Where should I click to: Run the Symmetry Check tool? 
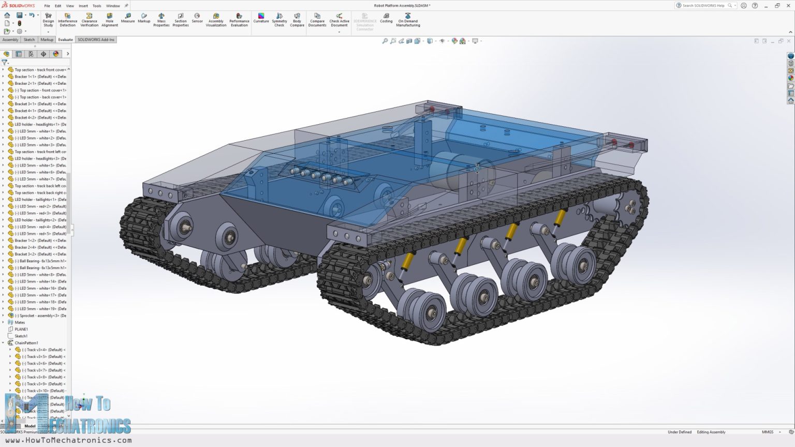tap(279, 20)
